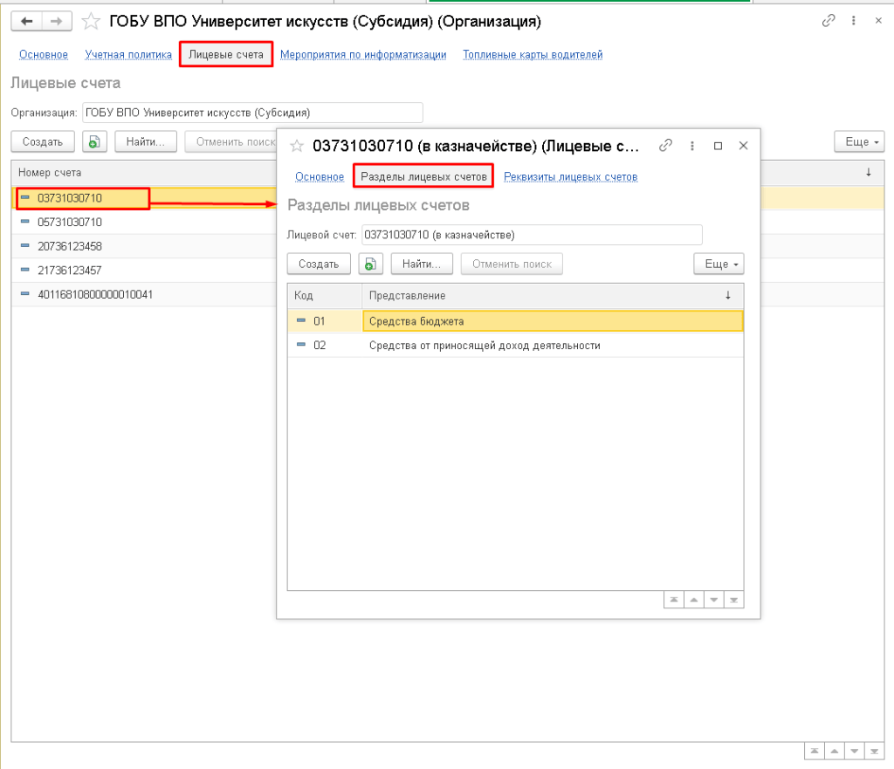
Task: Copy link icon in dialog title bar
Action: click(665, 146)
